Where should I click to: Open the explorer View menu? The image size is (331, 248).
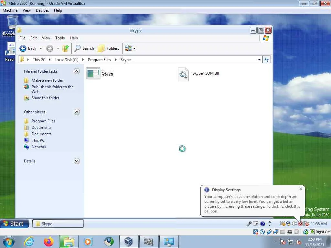[46, 38]
